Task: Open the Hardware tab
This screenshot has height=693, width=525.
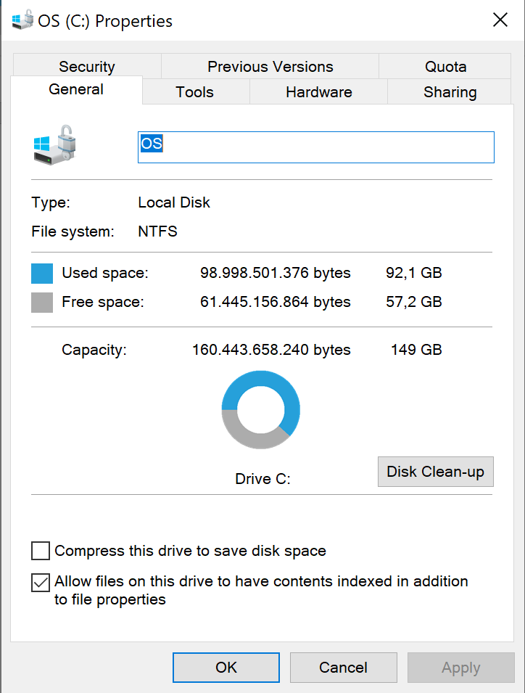Action: (319, 92)
